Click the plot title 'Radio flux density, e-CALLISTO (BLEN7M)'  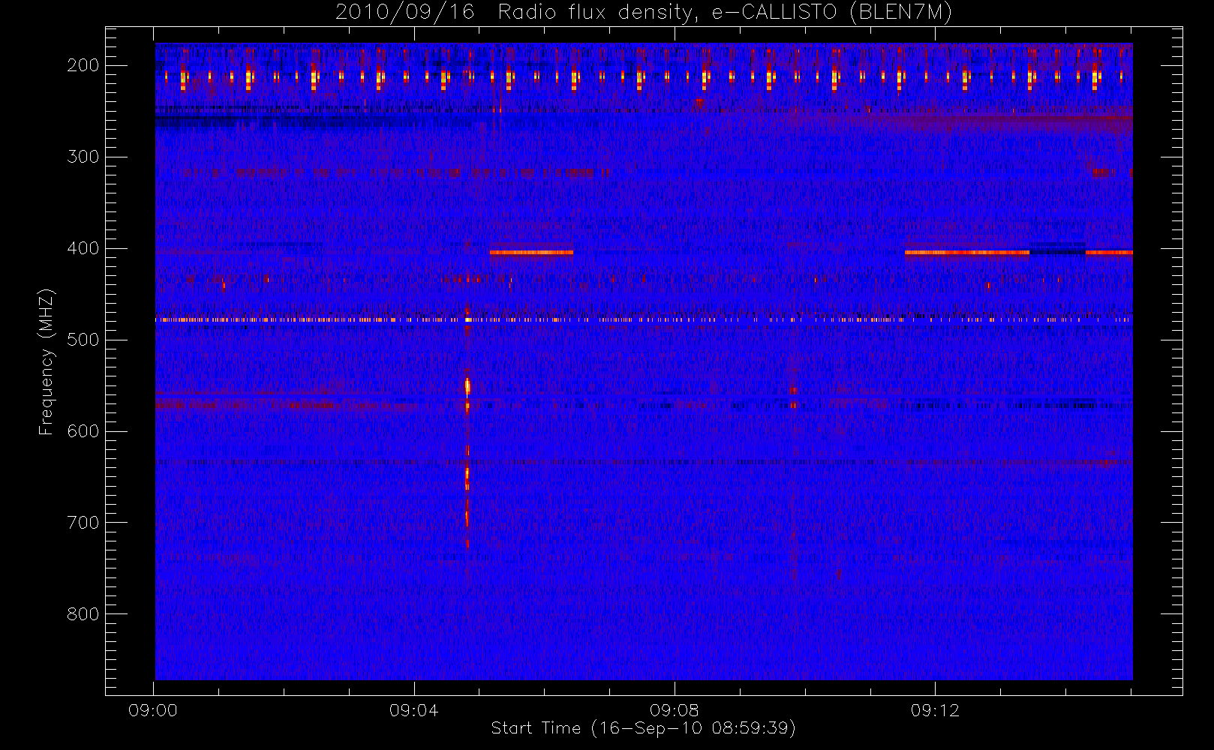pos(725,13)
